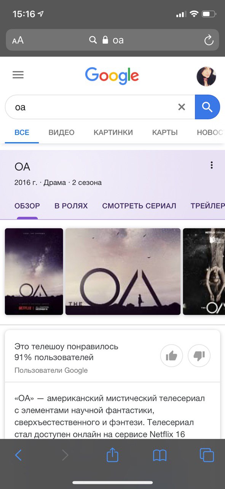Open the large OA poster thumbnail

tap(123, 272)
